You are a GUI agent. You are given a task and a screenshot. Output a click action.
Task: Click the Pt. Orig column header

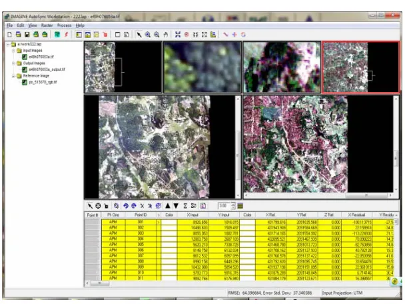click(x=113, y=215)
